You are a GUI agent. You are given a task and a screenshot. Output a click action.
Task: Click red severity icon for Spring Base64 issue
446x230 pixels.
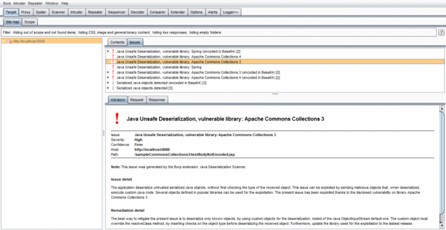pyautogui.click(x=113, y=51)
